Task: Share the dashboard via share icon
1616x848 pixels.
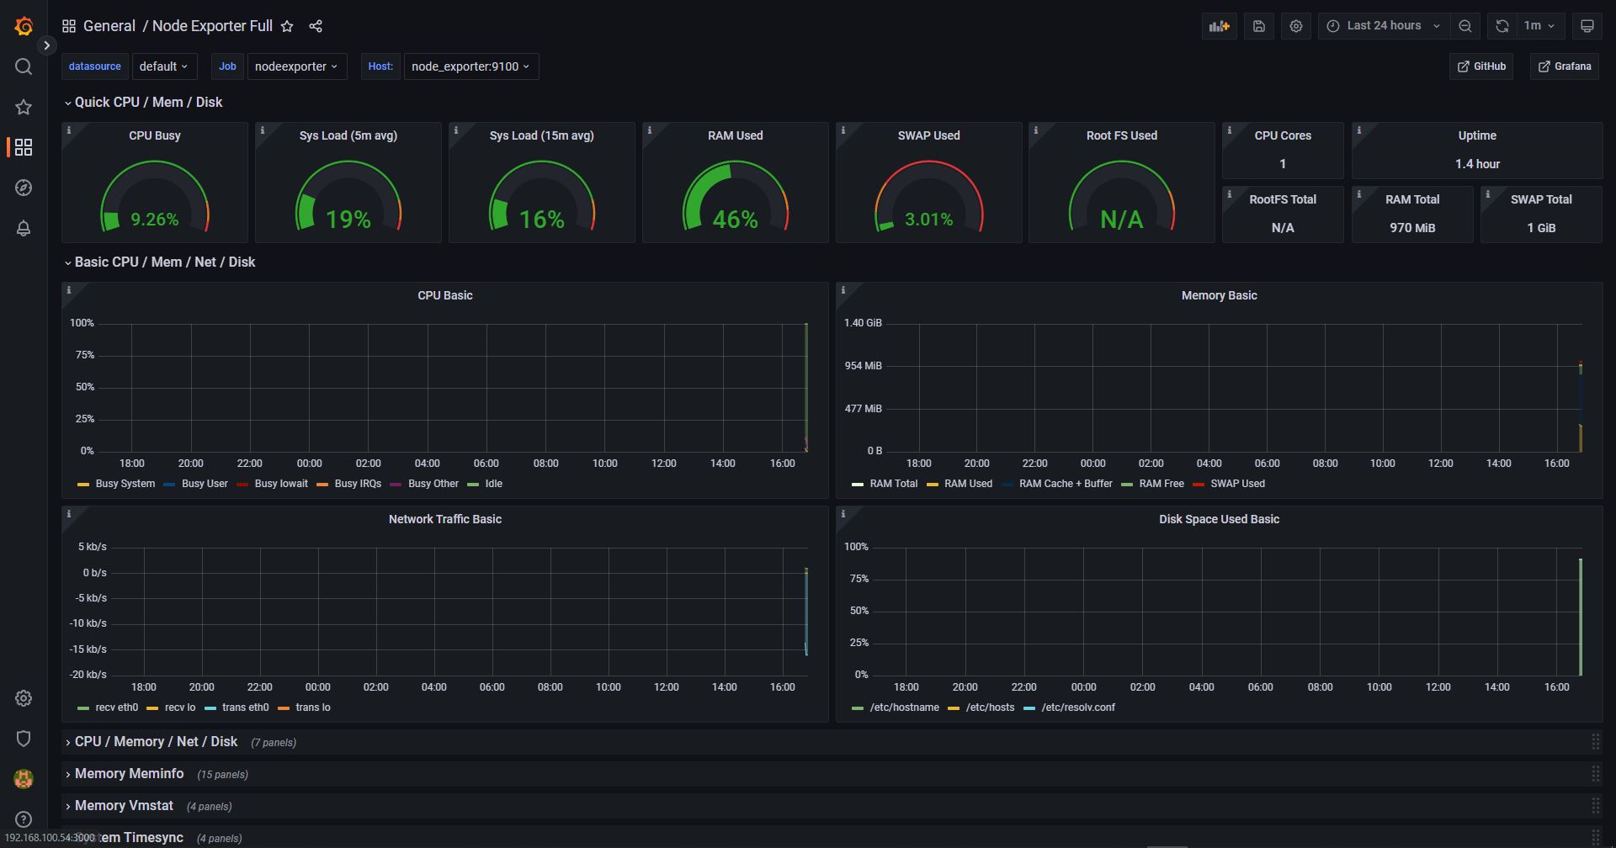Action: click(316, 26)
